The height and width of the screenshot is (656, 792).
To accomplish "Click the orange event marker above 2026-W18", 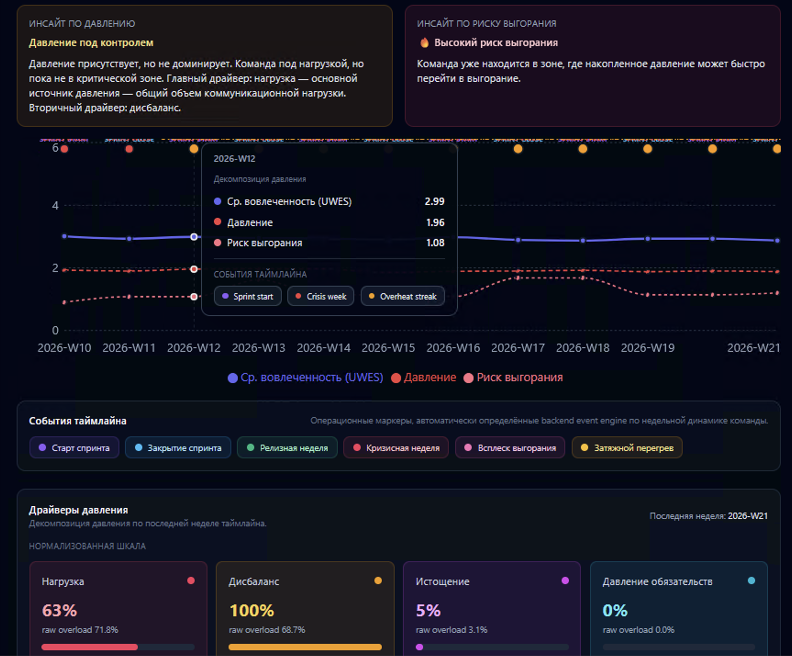I will [x=583, y=149].
